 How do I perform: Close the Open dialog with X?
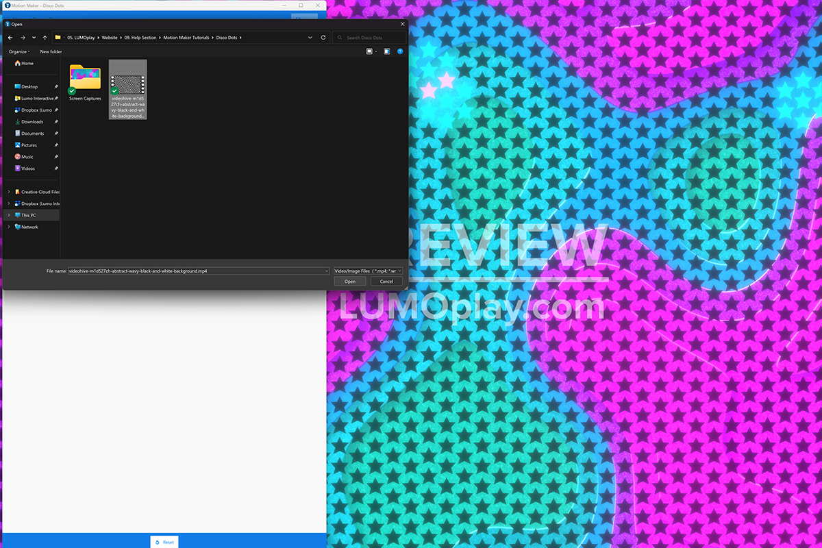(402, 24)
